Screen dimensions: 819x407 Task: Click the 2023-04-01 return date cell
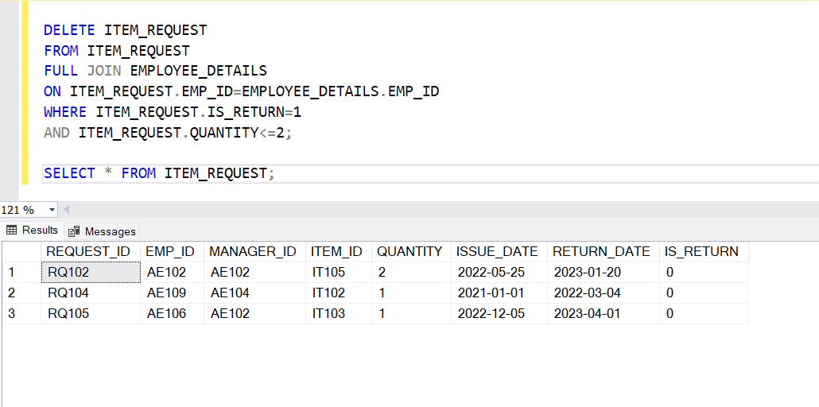(604, 313)
